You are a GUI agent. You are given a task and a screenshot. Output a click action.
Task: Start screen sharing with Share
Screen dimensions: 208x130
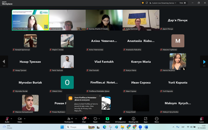107,119
